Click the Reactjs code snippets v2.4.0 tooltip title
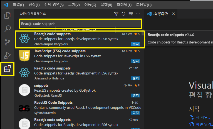The height and width of the screenshot is (129, 213). [171, 35]
